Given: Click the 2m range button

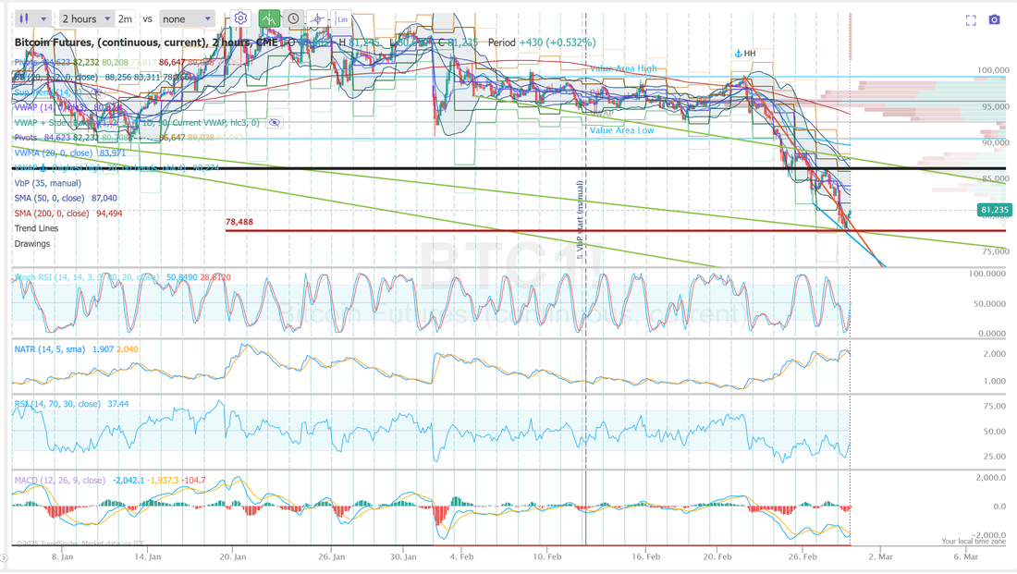Looking at the screenshot, I should click(x=125, y=18).
